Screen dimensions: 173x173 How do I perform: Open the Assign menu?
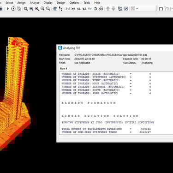(x=21, y=3)
